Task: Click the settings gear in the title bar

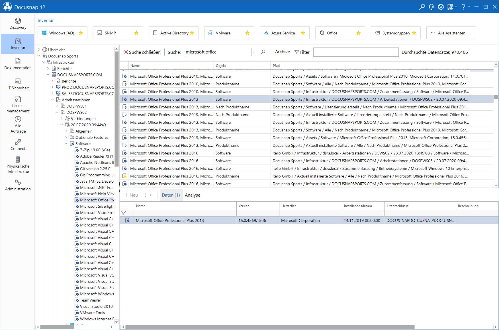Action: click(441, 7)
